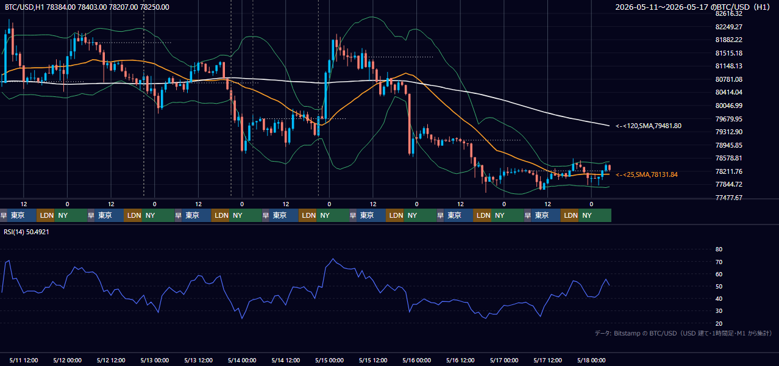Click the 5/11 12:00 time label
The width and height of the screenshot is (779, 366).
point(24,361)
